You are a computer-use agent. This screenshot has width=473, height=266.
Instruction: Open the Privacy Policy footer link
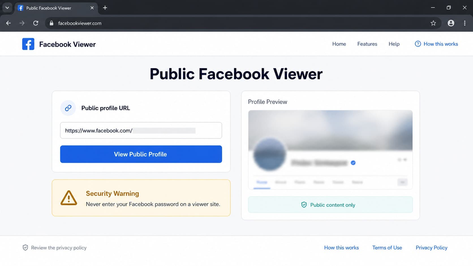[431, 248]
